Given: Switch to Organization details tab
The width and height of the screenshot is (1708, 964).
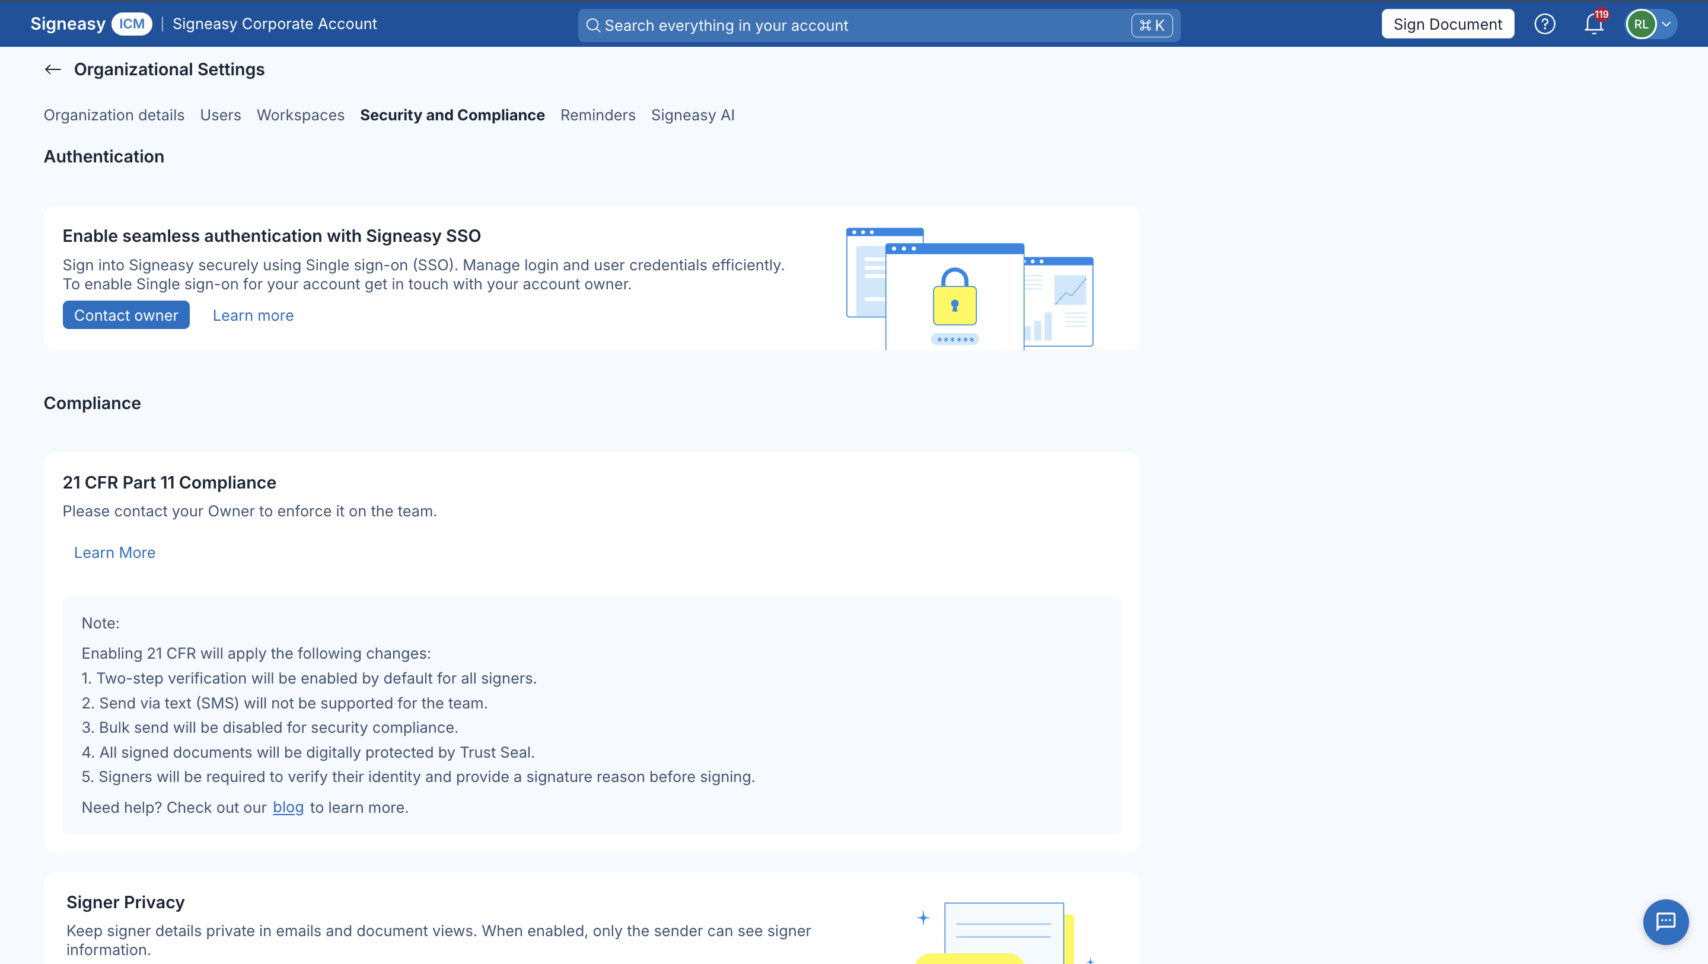Looking at the screenshot, I should tap(114, 116).
